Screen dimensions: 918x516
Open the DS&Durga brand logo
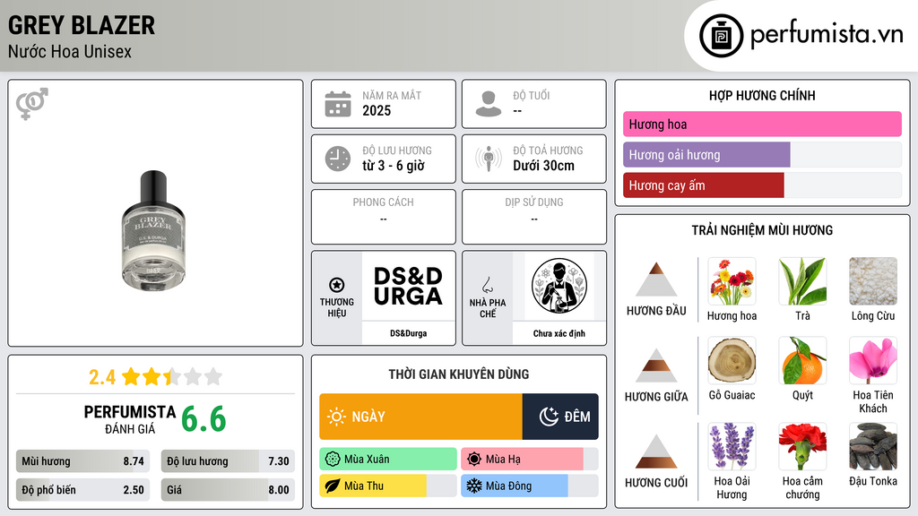tap(408, 286)
